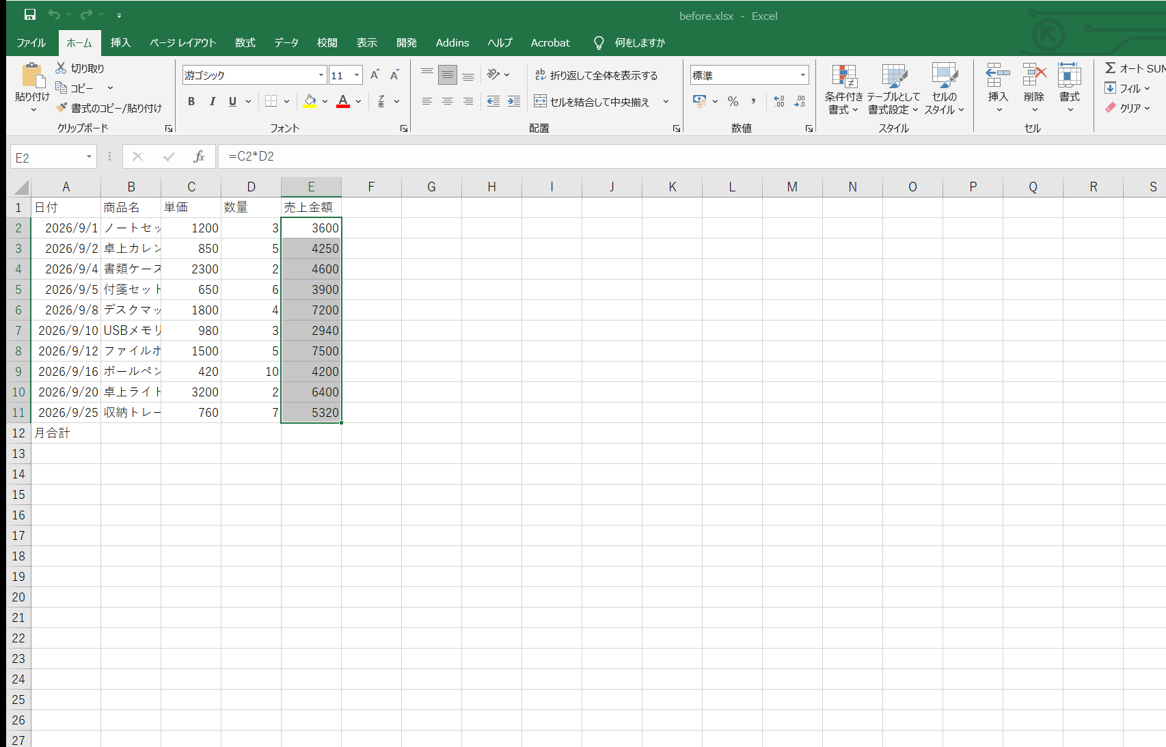This screenshot has width=1166, height=747.
Task: Toggle wrap text 折り返して全体を表示する
Action: [596, 75]
